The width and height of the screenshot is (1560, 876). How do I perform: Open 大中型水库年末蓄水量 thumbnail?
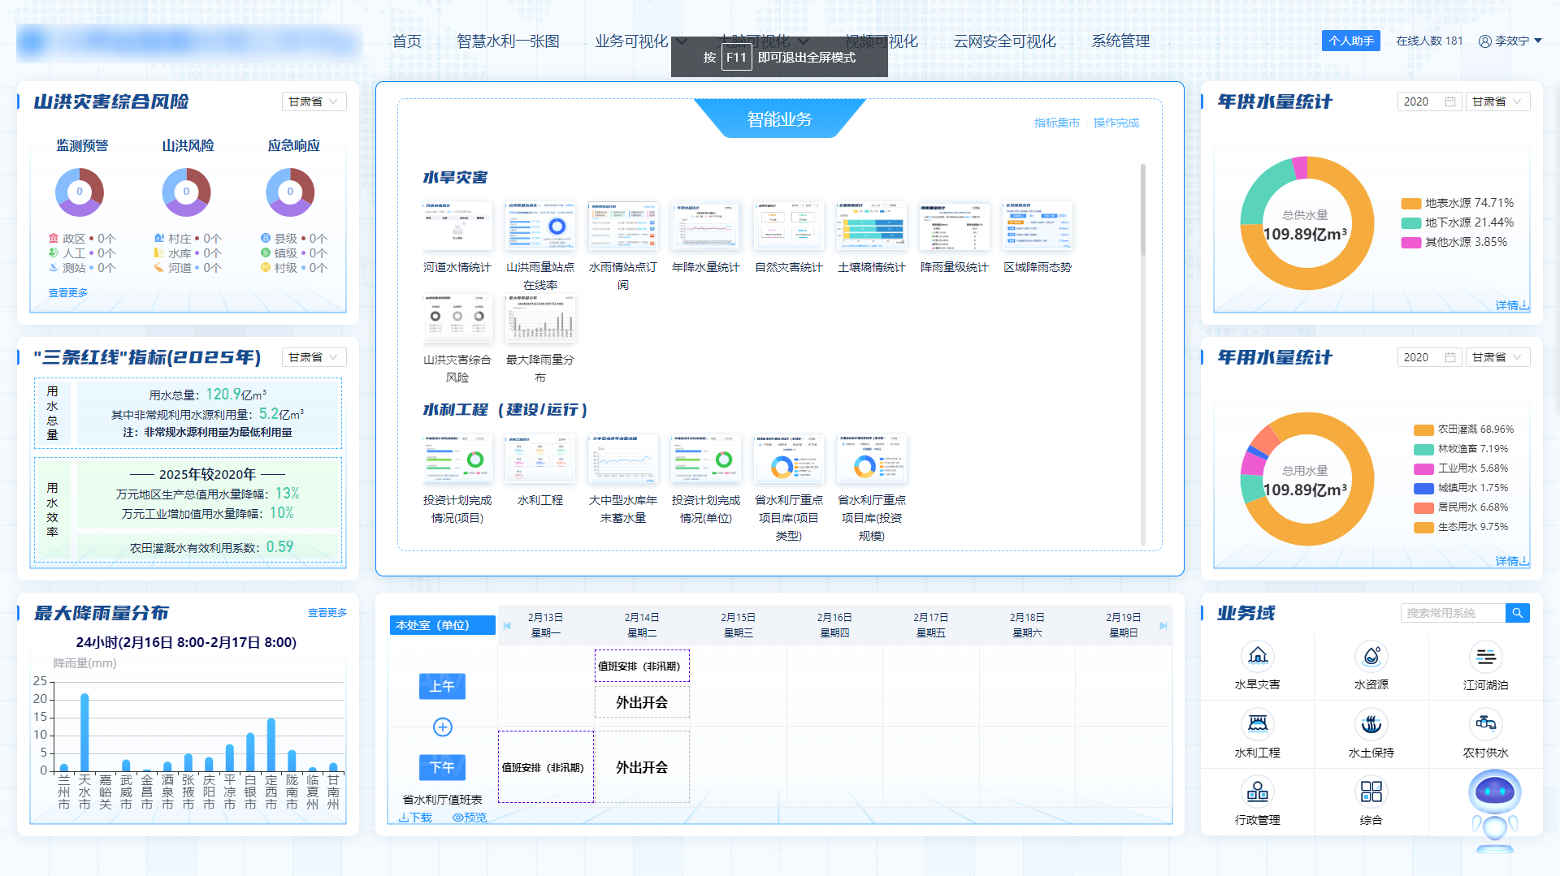pos(623,458)
